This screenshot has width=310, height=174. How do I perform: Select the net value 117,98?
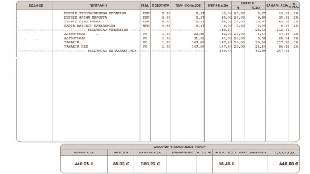click(x=283, y=42)
